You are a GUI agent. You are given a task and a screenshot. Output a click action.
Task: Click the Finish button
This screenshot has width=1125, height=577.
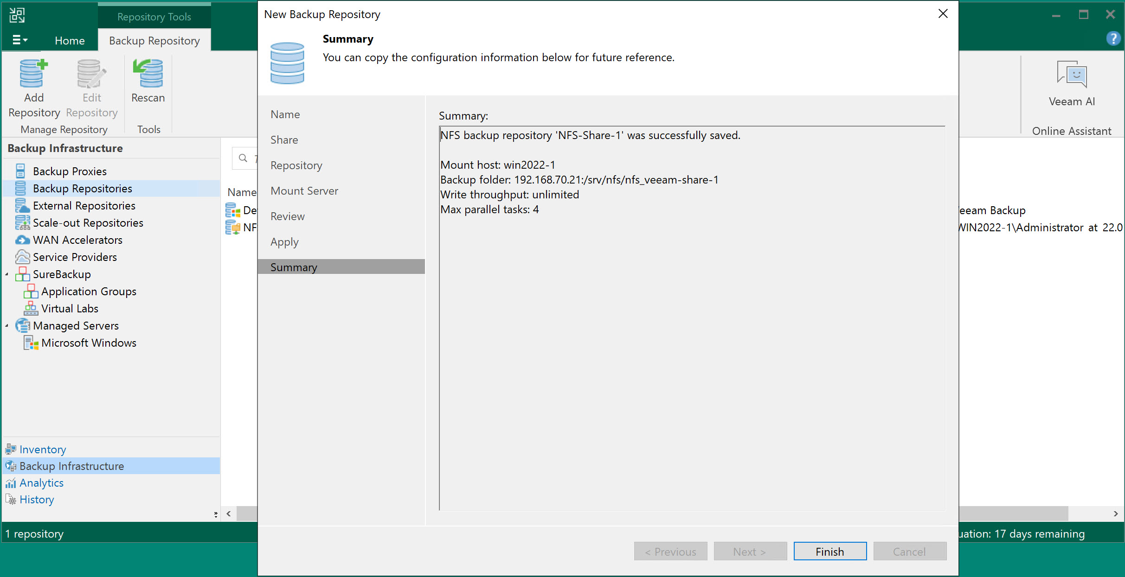pyautogui.click(x=829, y=552)
